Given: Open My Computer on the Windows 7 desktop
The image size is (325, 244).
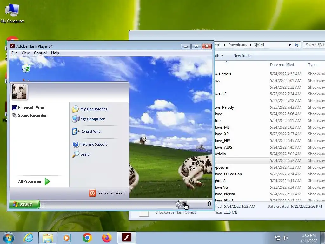Looking at the screenshot, I should [12, 13].
